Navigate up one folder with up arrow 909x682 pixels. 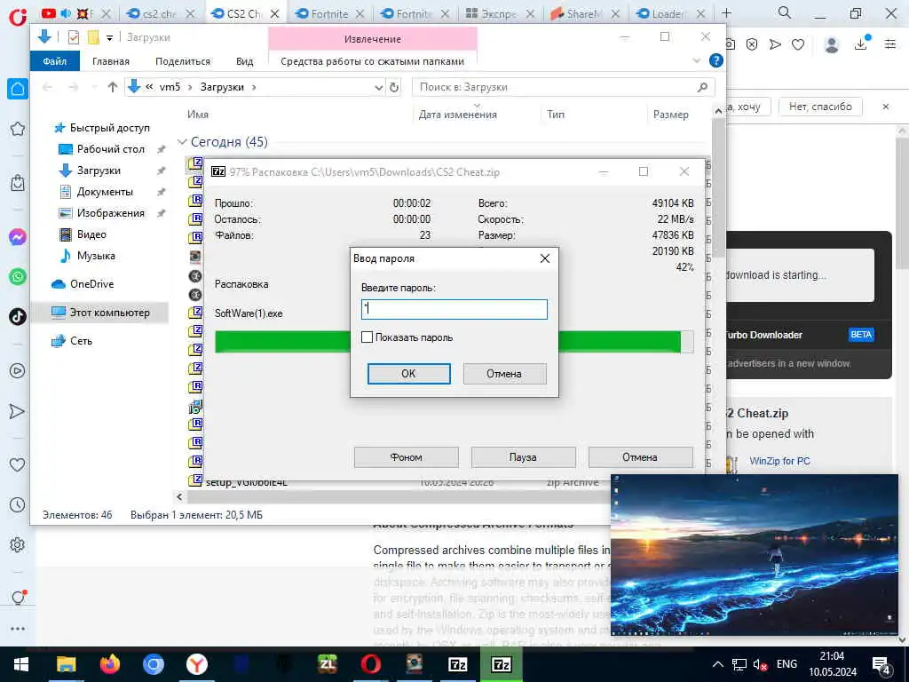pyautogui.click(x=113, y=87)
